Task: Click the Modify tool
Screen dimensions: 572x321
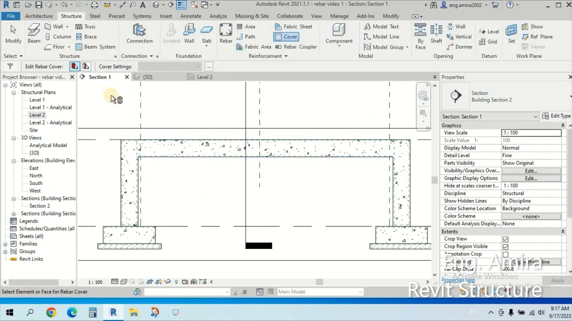Action: (x=13, y=34)
